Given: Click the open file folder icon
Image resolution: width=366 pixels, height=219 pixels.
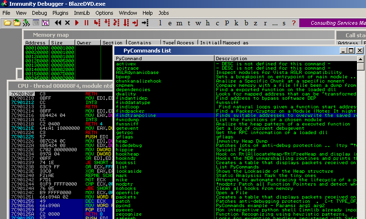Looking at the screenshot, I should [8, 23].
